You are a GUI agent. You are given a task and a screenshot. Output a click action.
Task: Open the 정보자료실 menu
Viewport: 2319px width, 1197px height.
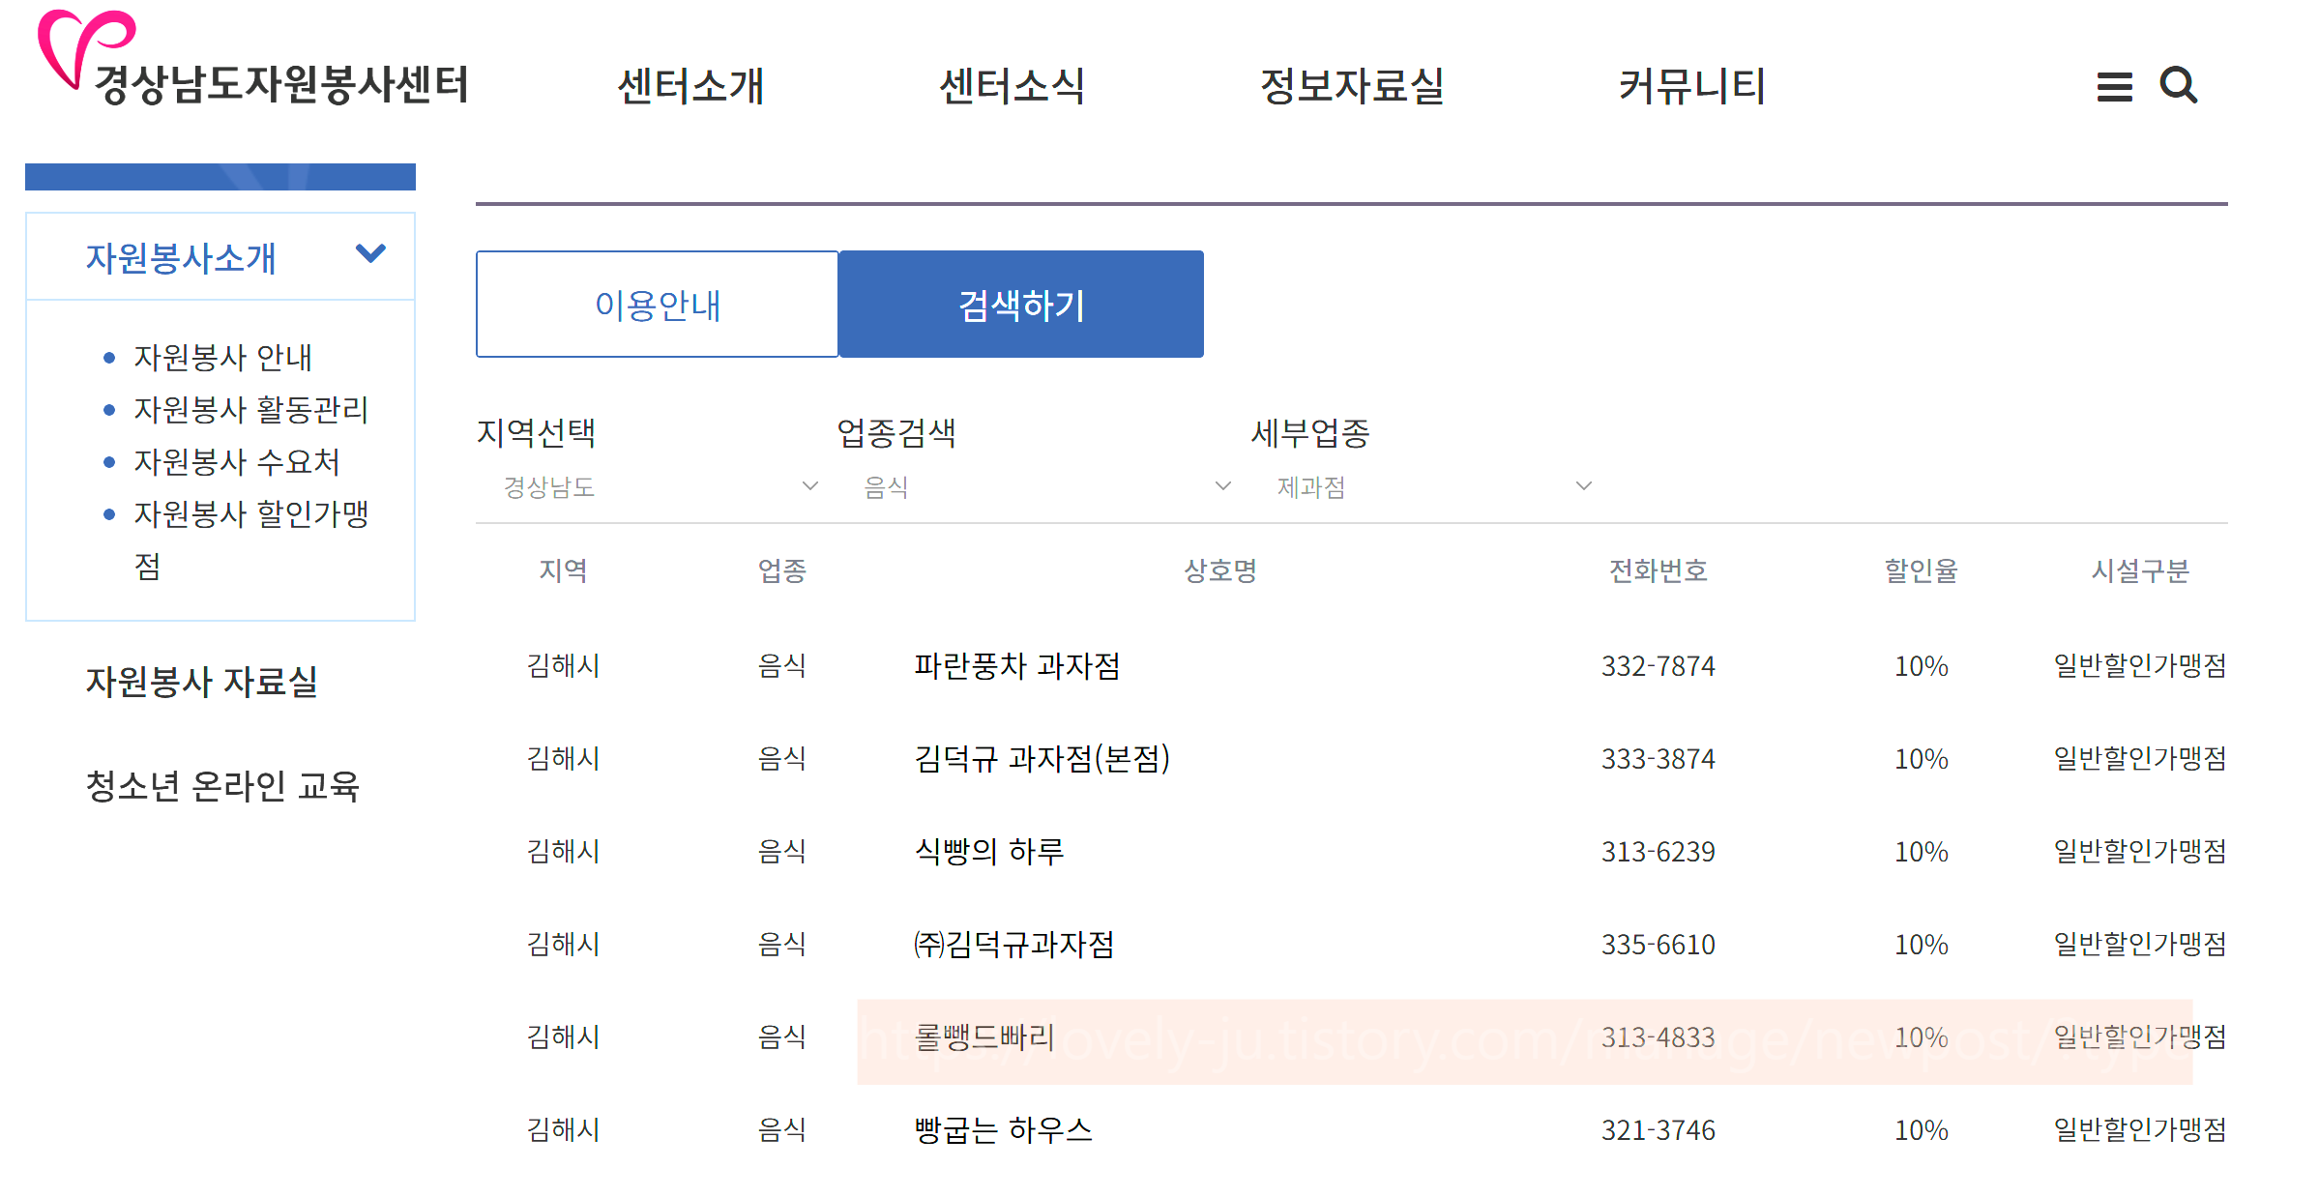(1352, 86)
